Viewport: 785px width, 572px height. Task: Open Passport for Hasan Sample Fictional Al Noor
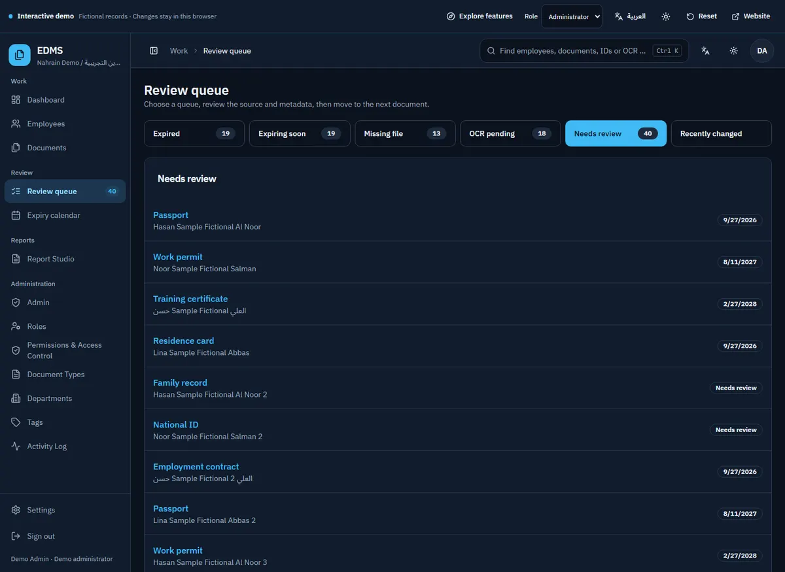click(171, 215)
